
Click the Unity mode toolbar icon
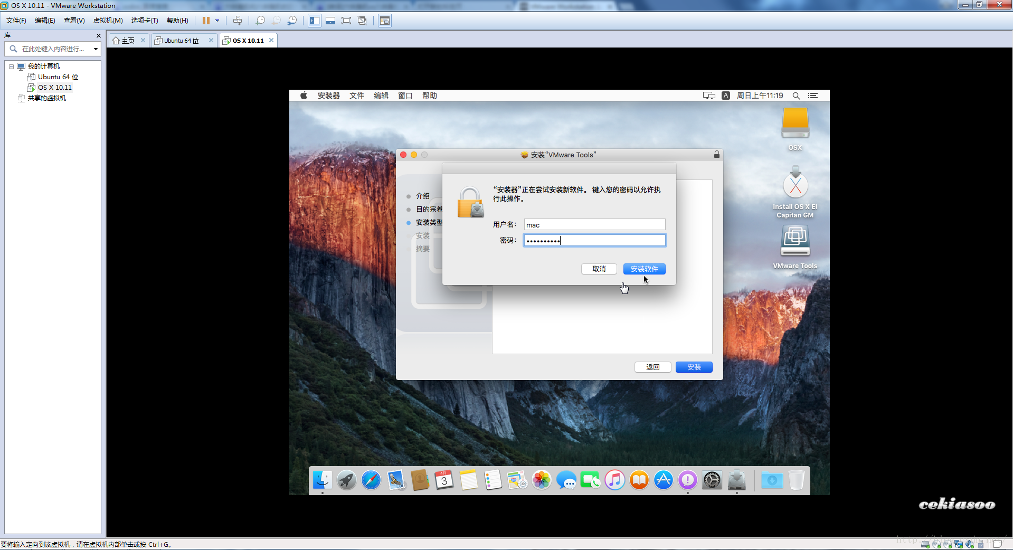tap(362, 21)
